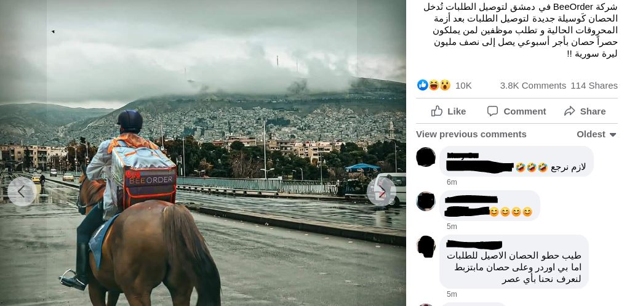Viewport: 624px width, 306px height.
Task: Click the Comment speech bubble button
Action: click(x=516, y=111)
